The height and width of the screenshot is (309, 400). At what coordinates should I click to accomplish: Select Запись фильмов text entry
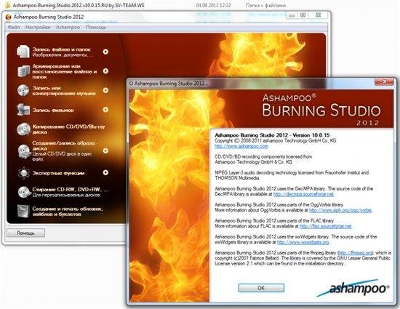click(x=53, y=110)
